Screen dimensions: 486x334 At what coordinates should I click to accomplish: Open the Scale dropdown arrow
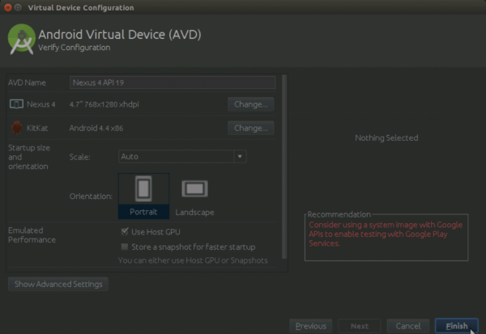240,157
